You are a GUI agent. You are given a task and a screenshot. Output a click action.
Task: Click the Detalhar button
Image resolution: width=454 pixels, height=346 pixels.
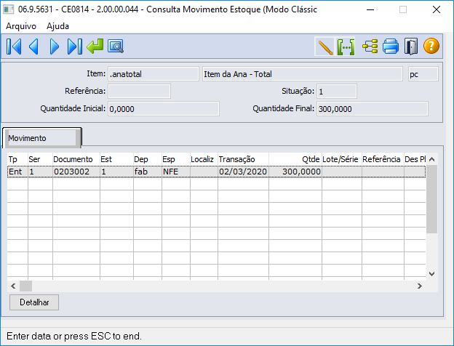click(x=34, y=302)
